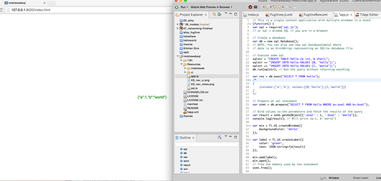Image resolution: width=381 pixels, height=181 pixels.
Task: Select the hellothere project
Action: (188, 37)
